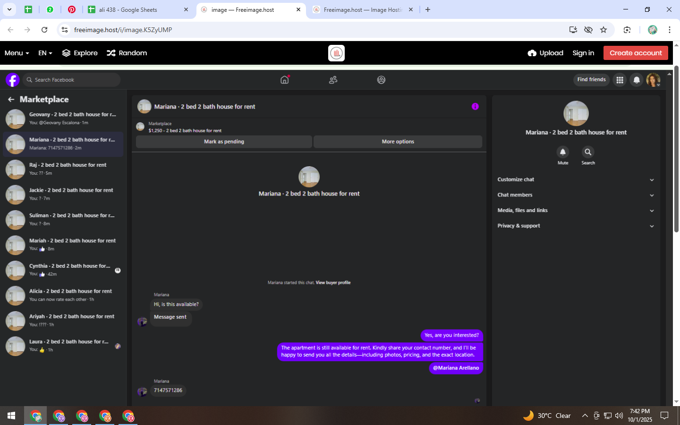This screenshot has width=680, height=425.
Task: Click the Marketplace back arrow
Action: (11, 100)
